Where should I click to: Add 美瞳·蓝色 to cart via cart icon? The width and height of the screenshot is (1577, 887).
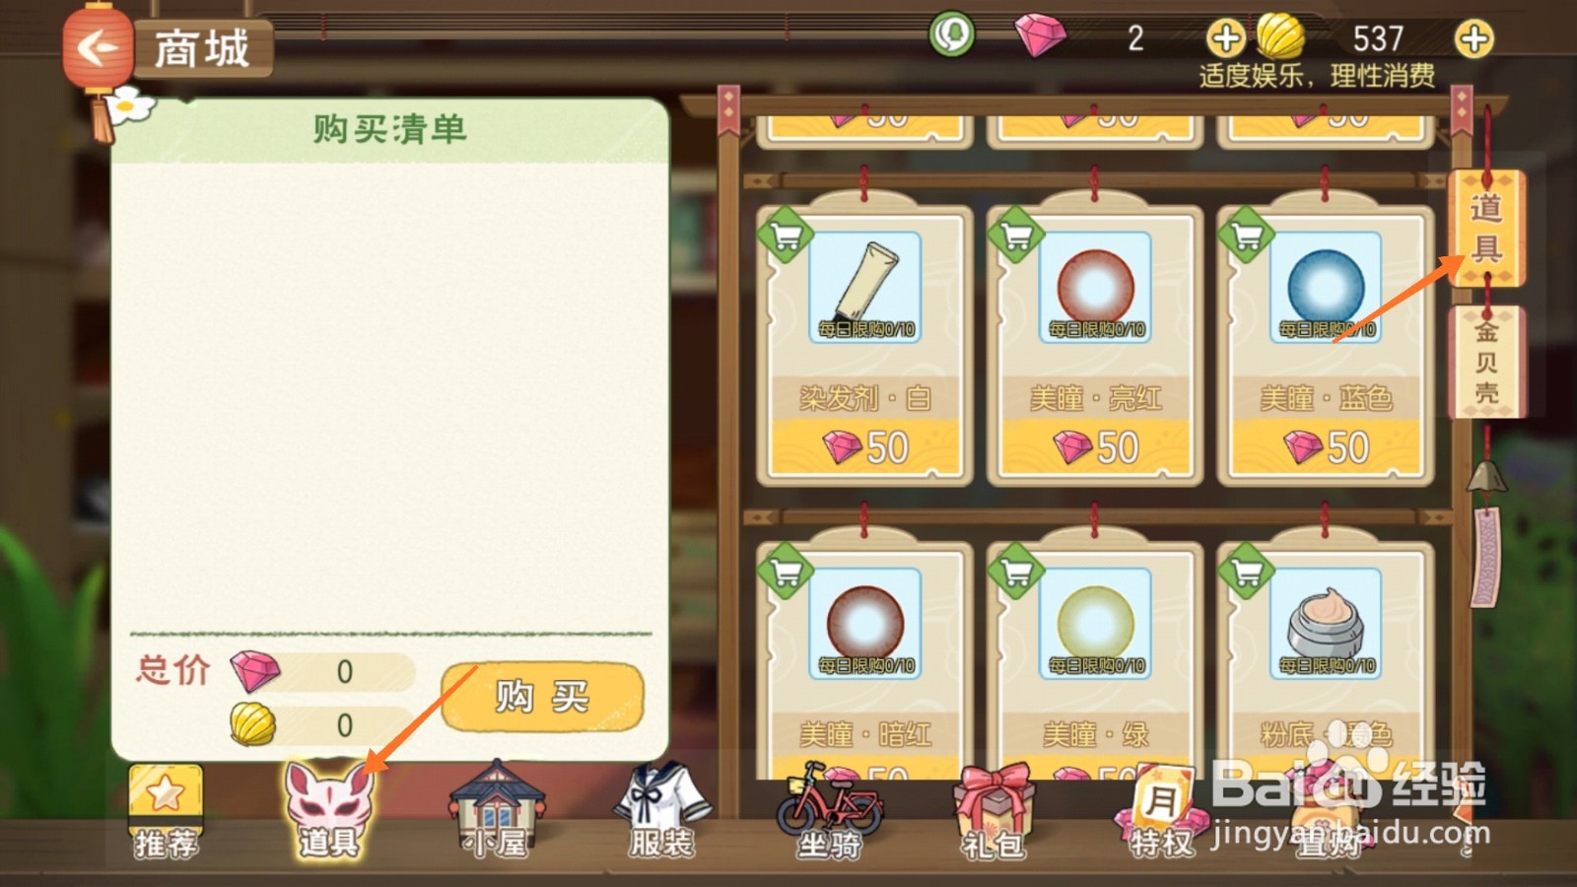[1246, 236]
